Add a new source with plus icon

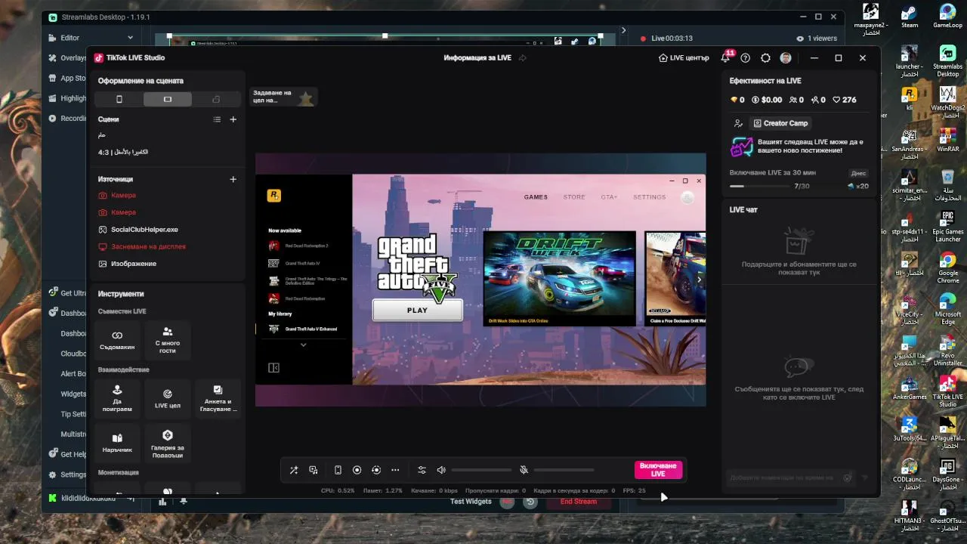coord(233,179)
